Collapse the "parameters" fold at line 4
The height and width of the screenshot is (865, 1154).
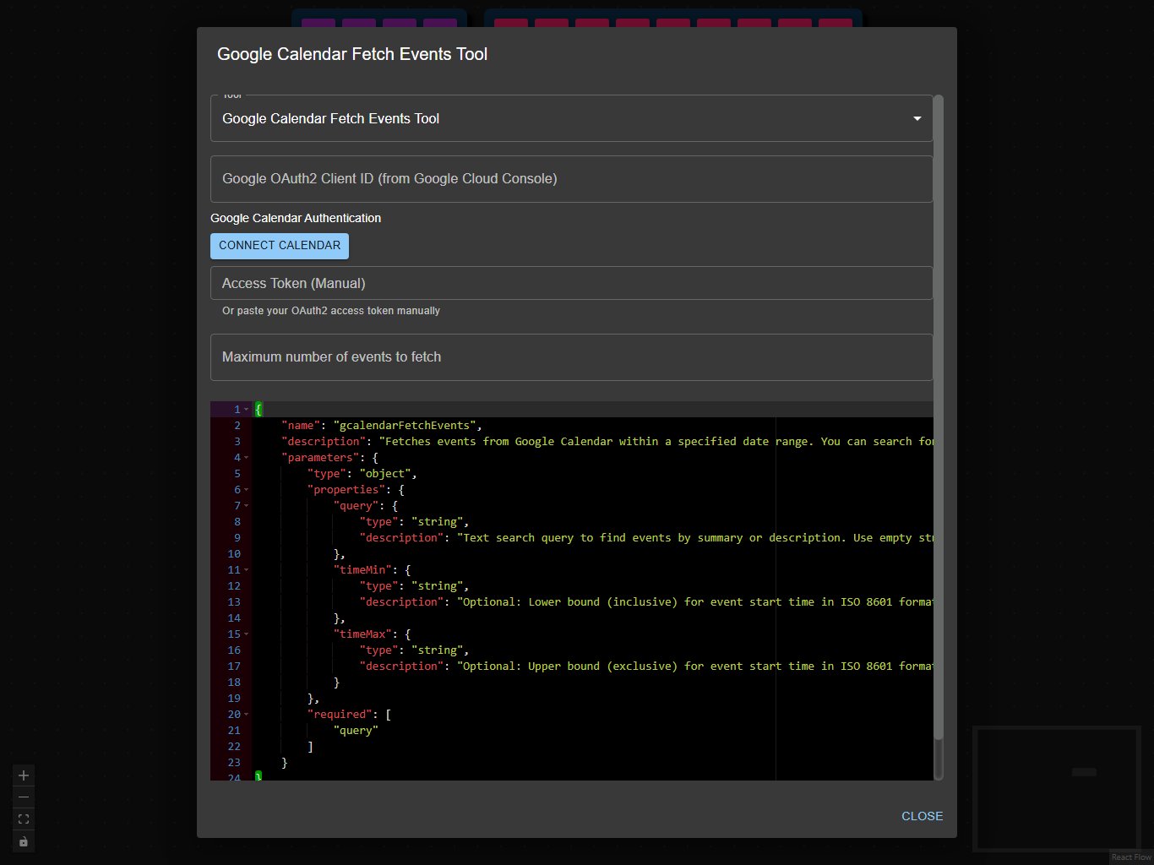(247, 458)
